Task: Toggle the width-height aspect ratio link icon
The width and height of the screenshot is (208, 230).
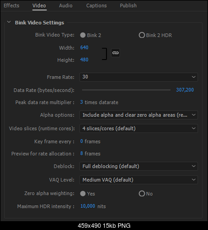Action: (115, 53)
